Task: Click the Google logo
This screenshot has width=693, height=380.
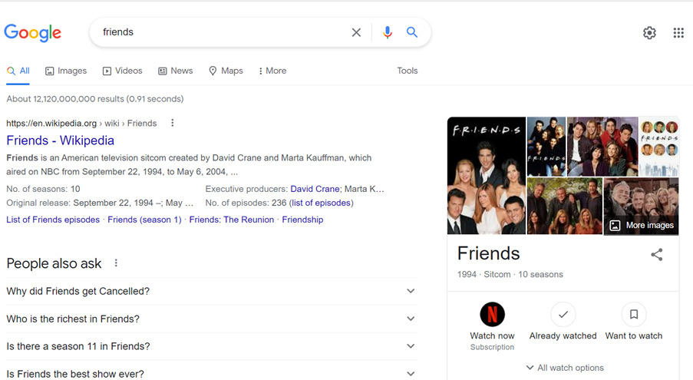Action: (33, 33)
